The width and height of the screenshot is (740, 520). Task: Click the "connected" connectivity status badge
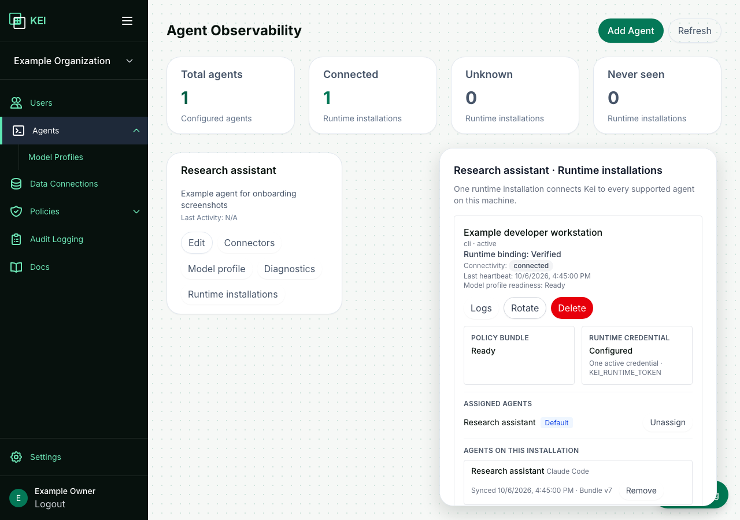[531, 266]
